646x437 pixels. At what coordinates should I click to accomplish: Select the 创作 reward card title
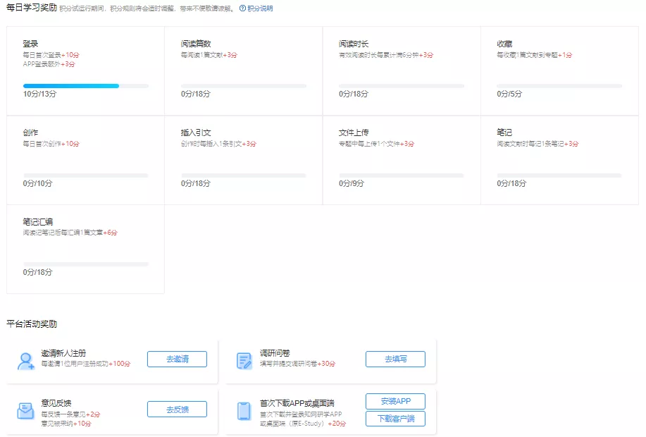(30, 133)
